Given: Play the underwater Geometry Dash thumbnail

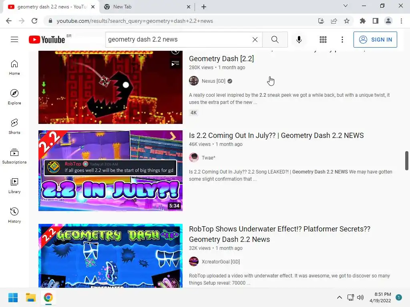Looking at the screenshot, I should (111, 256).
